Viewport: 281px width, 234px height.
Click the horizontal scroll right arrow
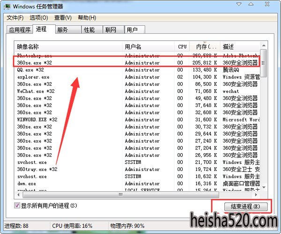point(256,194)
